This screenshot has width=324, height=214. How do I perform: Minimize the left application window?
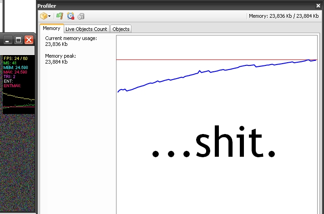(x=7, y=40)
